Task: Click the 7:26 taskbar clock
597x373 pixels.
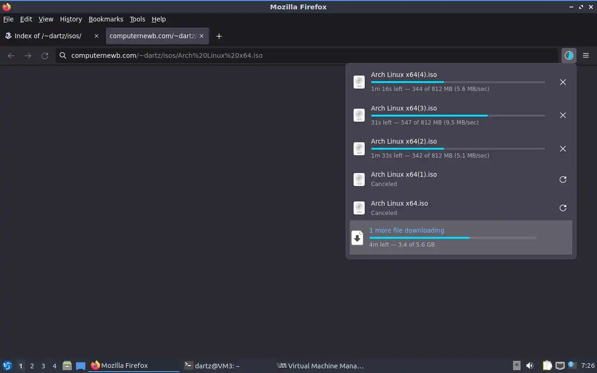Action: pyautogui.click(x=588, y=366)
